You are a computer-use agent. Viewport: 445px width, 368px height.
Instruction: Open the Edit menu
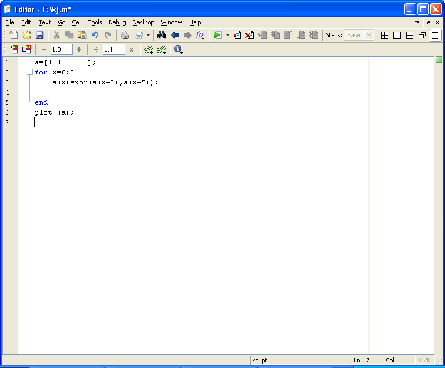click(26, 22)
